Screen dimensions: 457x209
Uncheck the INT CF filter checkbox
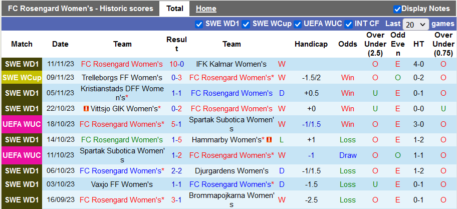(348, 24)
